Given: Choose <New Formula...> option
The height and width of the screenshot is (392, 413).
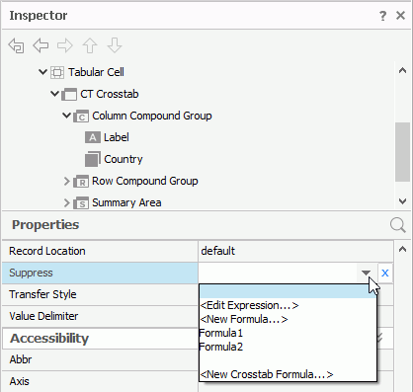Looking at the screenshot, I should coord(244,319).
